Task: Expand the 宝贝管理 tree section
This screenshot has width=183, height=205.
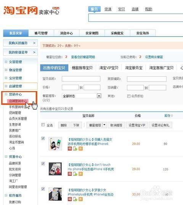Action: point(6,78)
